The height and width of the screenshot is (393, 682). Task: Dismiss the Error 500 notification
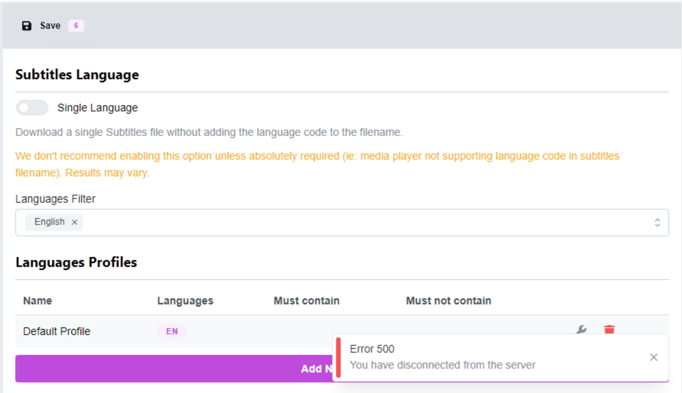tap(654, 357)
